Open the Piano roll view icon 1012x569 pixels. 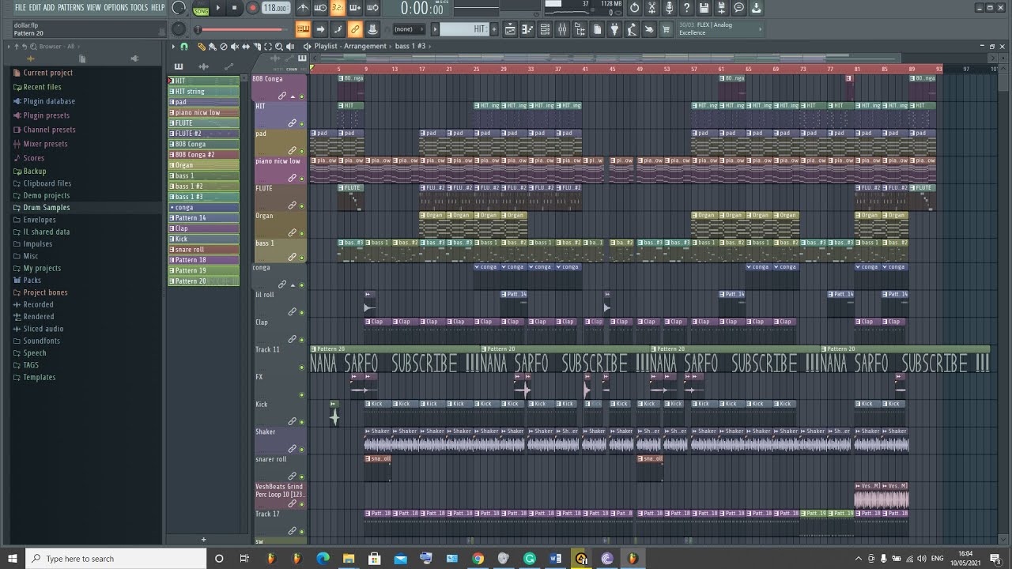click(527, 29)
